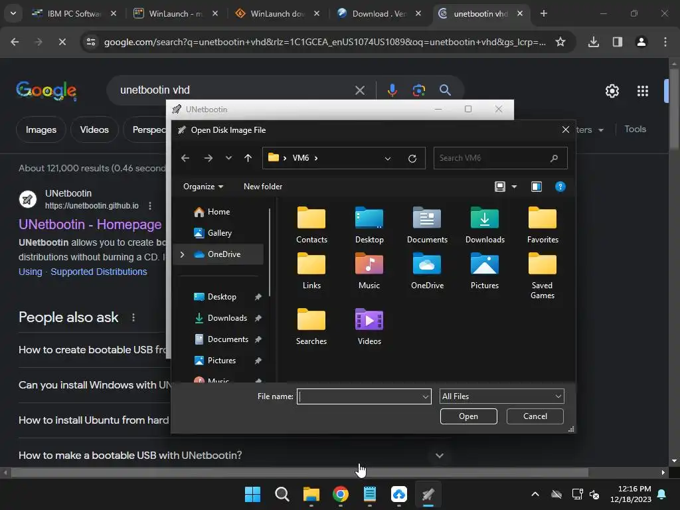Bookmark this page with star icon
Viewport: 680px width, 510px height.
560,42
